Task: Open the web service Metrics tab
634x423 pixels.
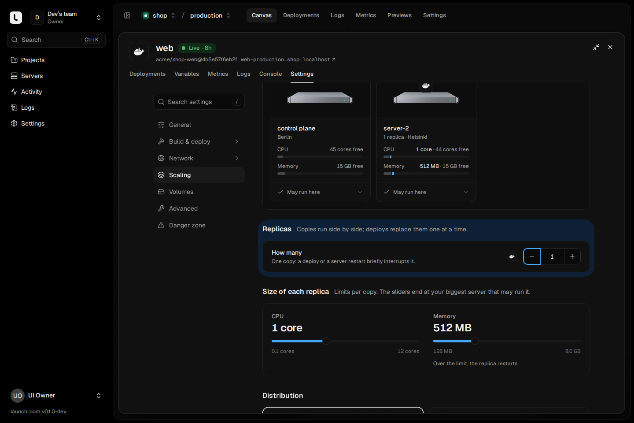Action: 218,74
